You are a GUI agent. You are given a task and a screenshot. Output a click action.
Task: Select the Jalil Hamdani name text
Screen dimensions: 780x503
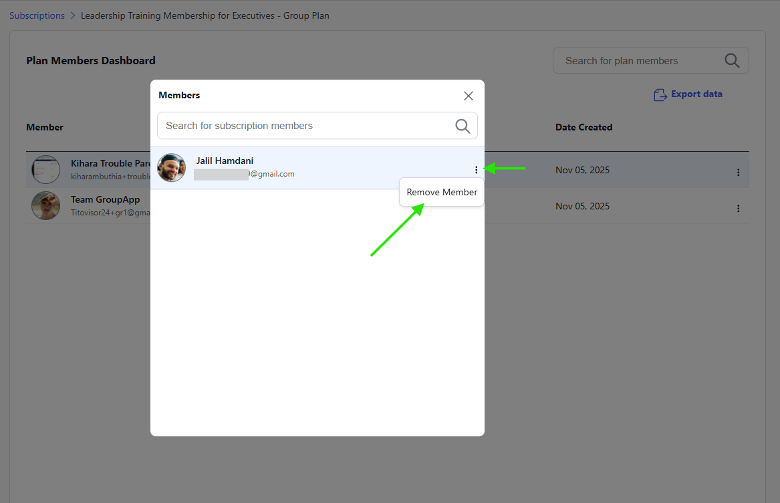(225, 161)
